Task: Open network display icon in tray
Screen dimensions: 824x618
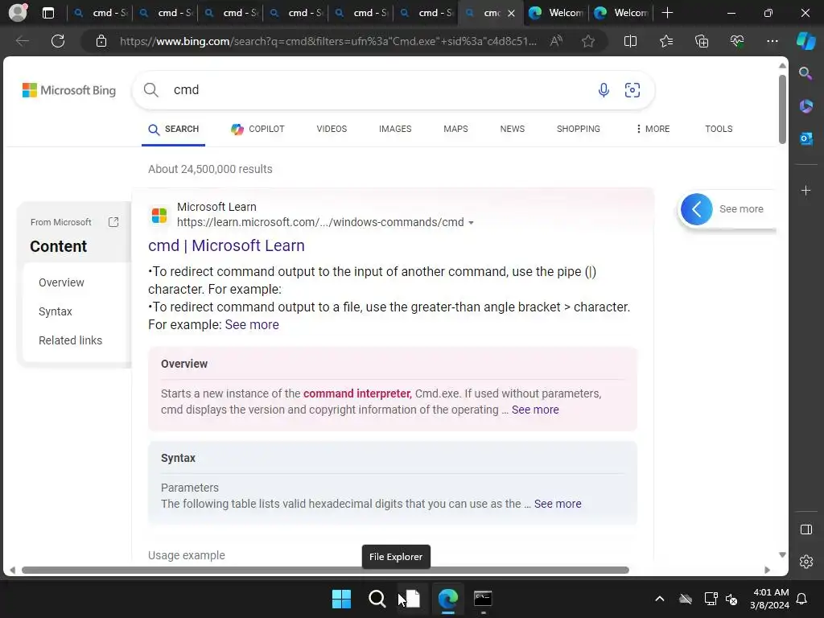Action: [711, 599]
